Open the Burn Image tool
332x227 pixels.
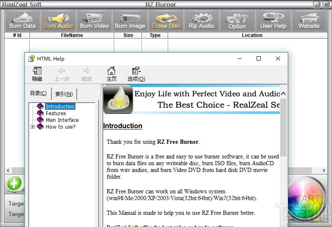point(130,21)
